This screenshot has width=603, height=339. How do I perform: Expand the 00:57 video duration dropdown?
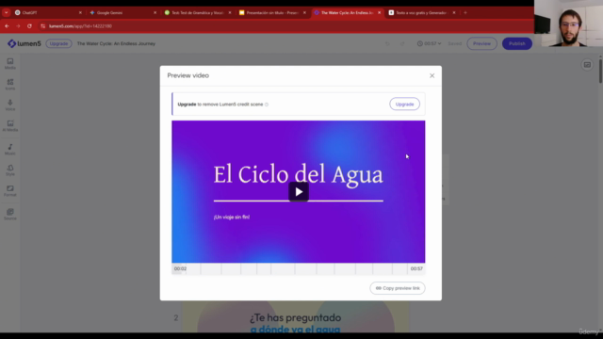tap(430, 44)
